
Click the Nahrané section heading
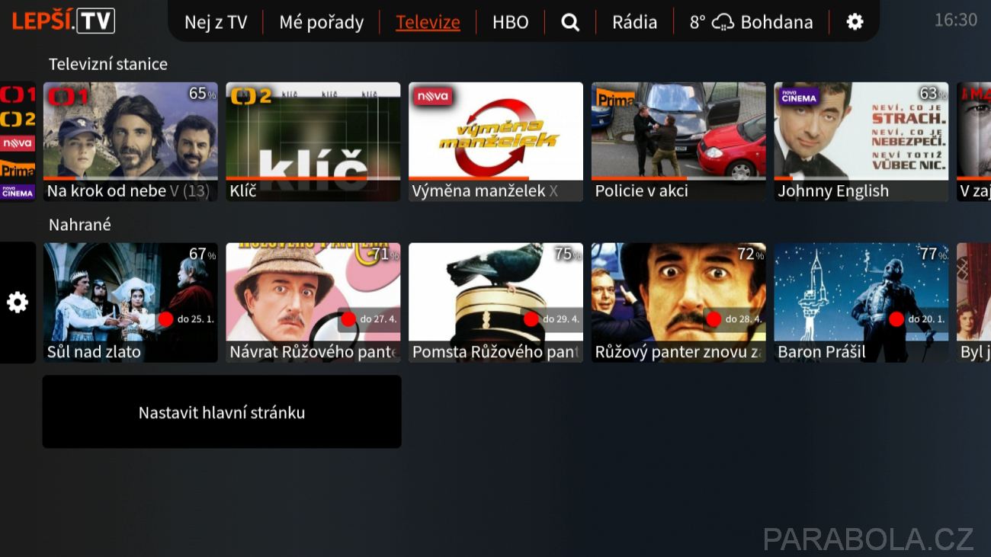pos(80,225)
